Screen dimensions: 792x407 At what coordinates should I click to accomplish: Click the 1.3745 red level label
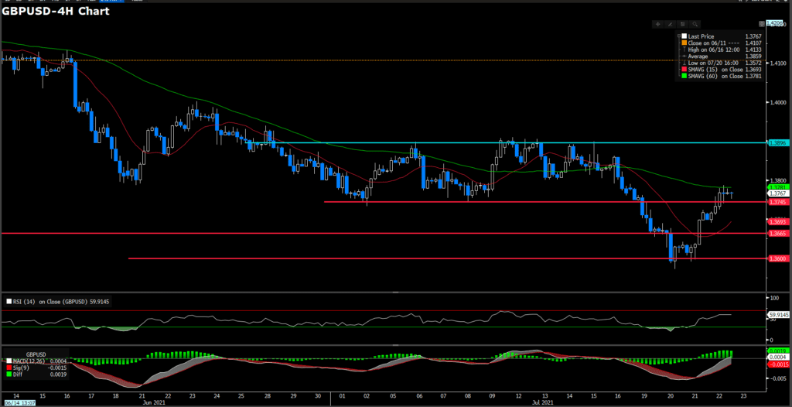(x=777, y=202)
